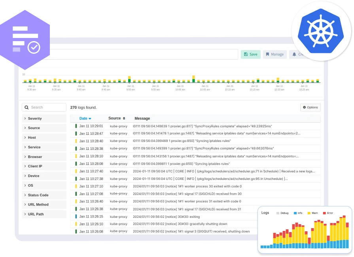Click the yellow severity marker at 10:26:10
This screenshot has width=354, height=257.
pos(76,224)
